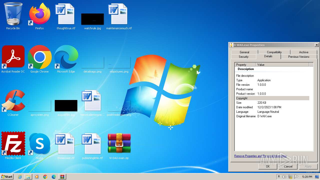320x180 pixels.
Task: Select the watchrule.jpg image file
Action: tap(92, 21)
